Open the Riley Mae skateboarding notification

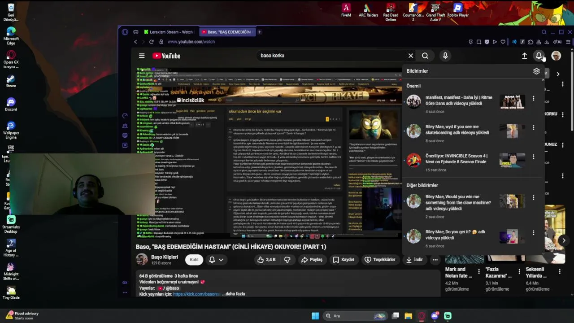coord(466,133)
